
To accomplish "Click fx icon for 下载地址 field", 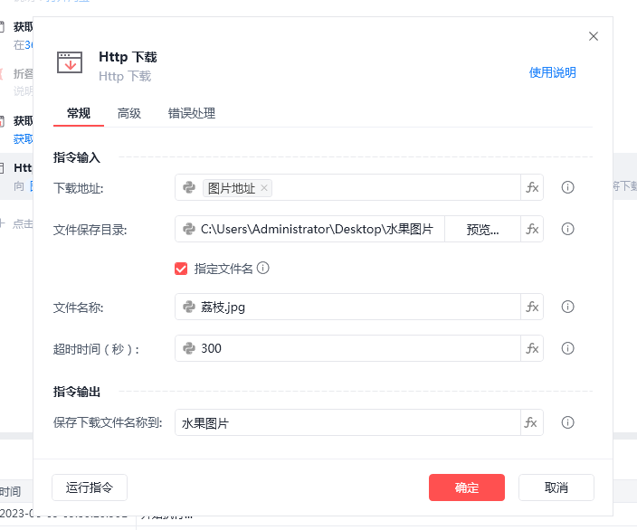I will (x=532, y=187).
